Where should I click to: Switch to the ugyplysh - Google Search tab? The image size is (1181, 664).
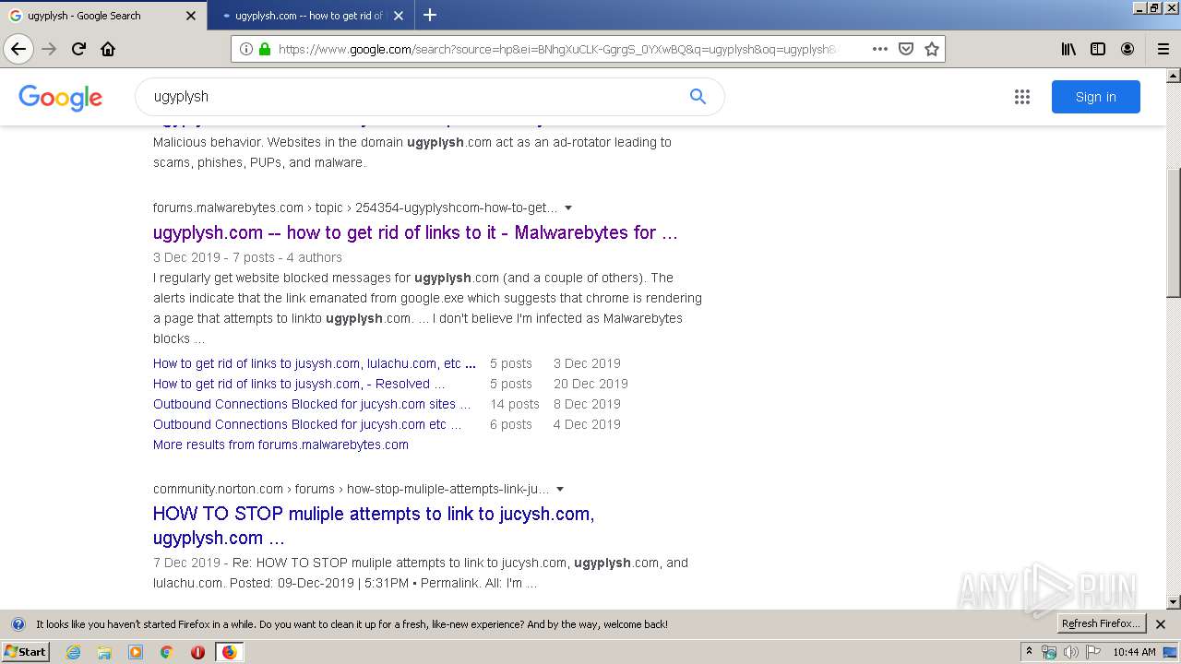pyautogui.click(x=102, y=16)
